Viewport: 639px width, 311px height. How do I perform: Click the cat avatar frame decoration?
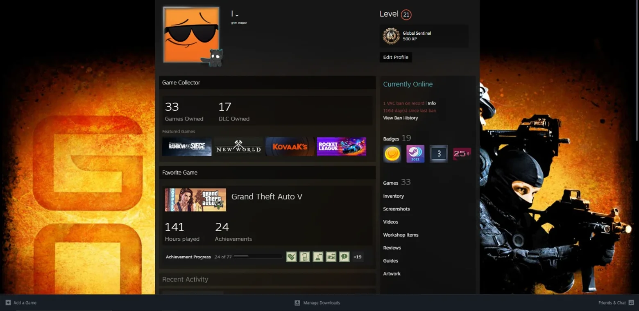coord(212,58)
